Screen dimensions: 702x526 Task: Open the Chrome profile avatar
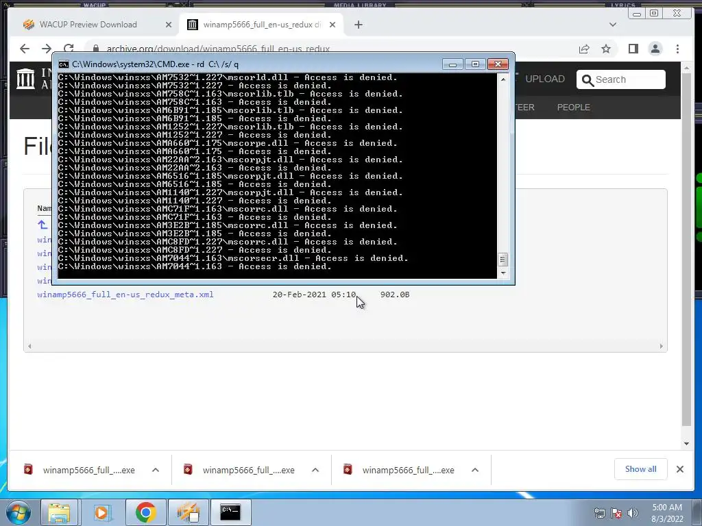pyautogui.click(x=655, y=49)
